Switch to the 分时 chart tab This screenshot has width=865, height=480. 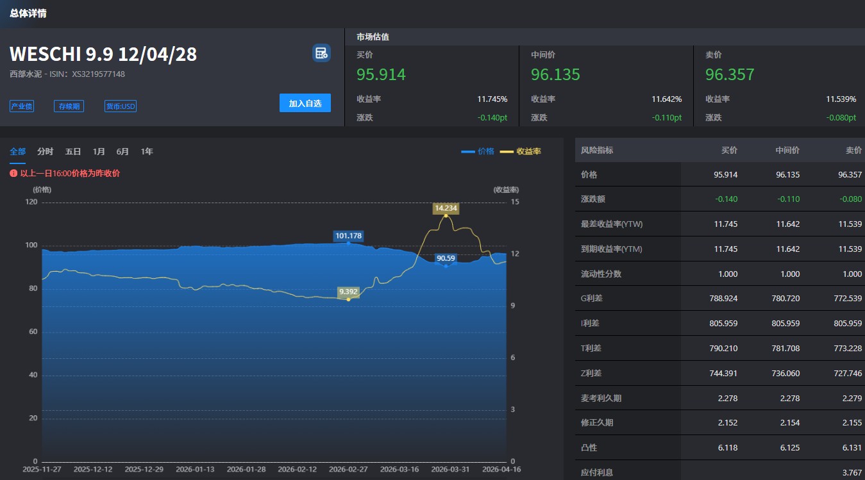tap(46, 152)
